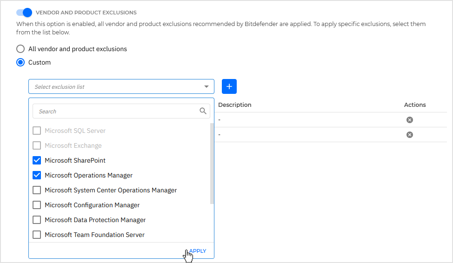Click the Description column header
Image resolution: width=453 pixels, height=263 pixels.
(x=234, y=105)
